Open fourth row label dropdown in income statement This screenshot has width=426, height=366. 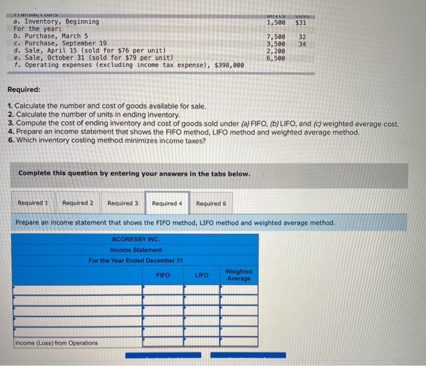[77, 322]
